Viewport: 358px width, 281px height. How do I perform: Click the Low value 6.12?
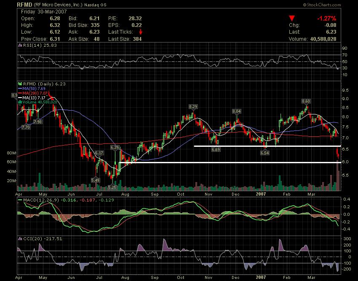tap(55, 32)
